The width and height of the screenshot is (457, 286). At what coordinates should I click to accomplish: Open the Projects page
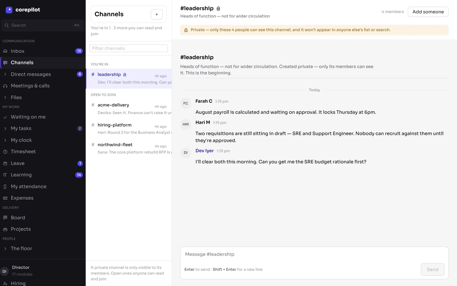point(43,229)
